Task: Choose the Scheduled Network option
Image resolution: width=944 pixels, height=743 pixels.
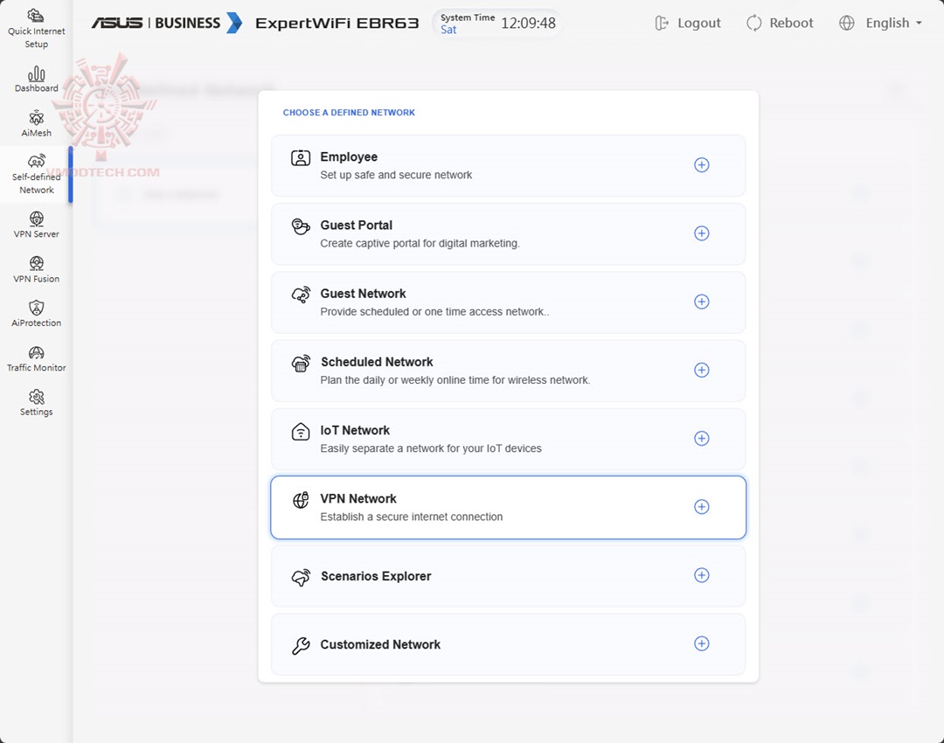Action: (x=508, y=371)
